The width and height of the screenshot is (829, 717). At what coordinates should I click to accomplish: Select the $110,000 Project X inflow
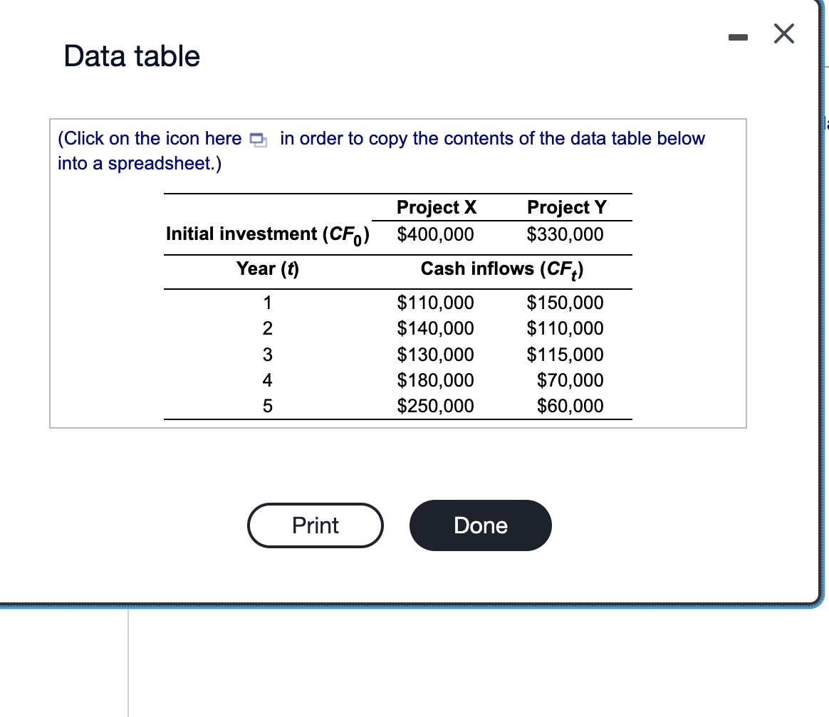point(435,303)
